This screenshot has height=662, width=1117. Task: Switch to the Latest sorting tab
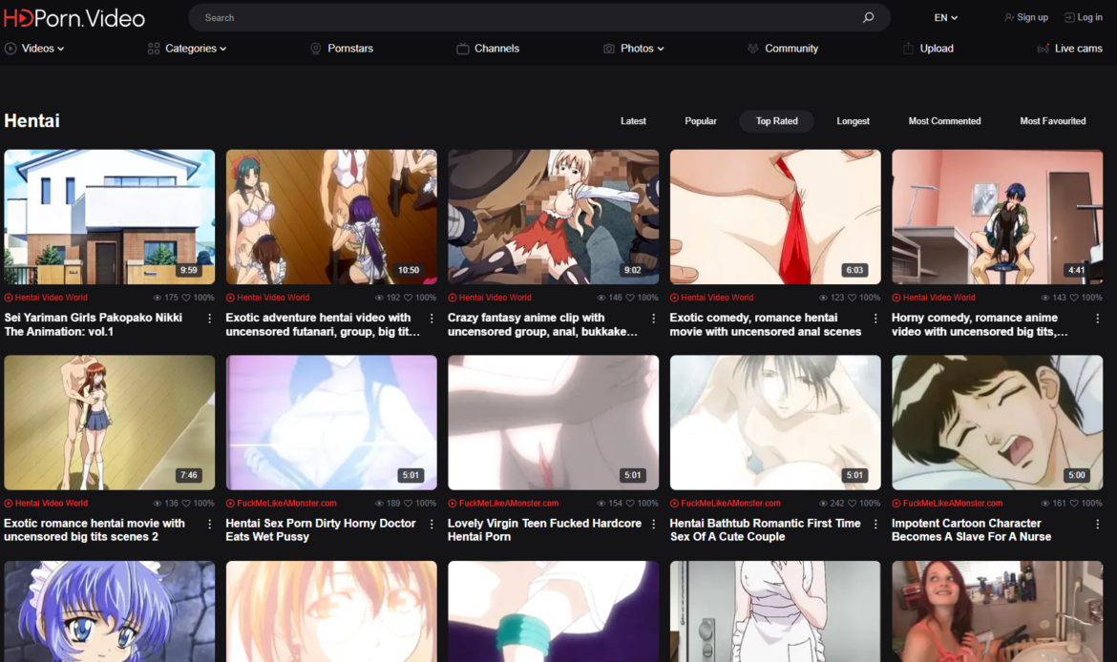pyautogui.click(x=633, y=121)
